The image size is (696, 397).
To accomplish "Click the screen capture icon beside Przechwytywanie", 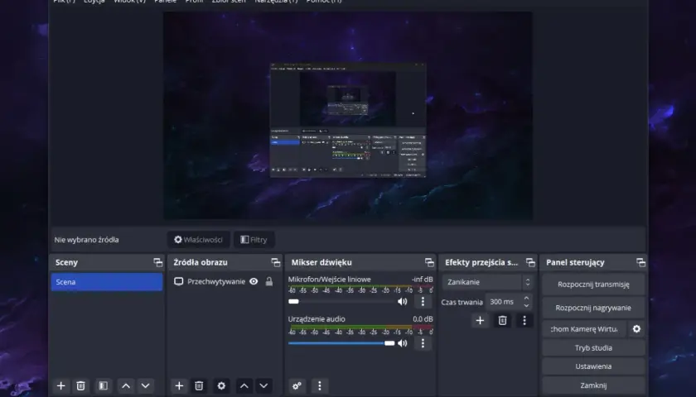I will [178, 281].
